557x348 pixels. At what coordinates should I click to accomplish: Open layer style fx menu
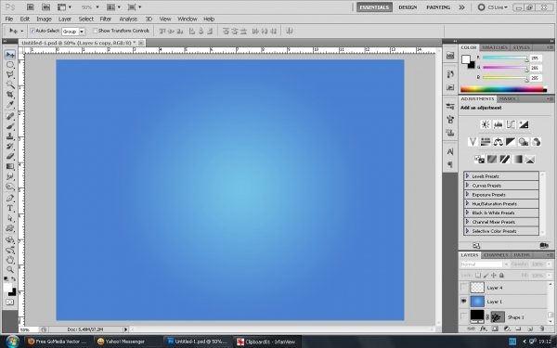(483, 329)
